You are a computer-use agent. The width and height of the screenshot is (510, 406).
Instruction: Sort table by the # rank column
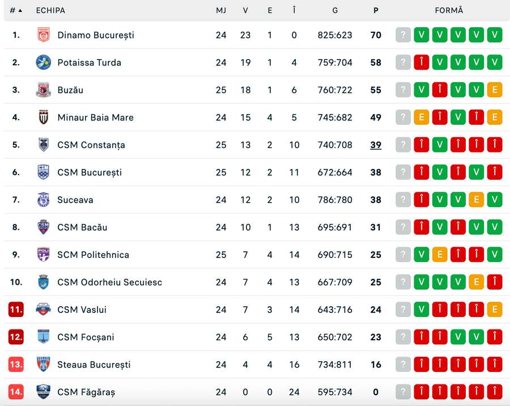(x=16, y=10)
